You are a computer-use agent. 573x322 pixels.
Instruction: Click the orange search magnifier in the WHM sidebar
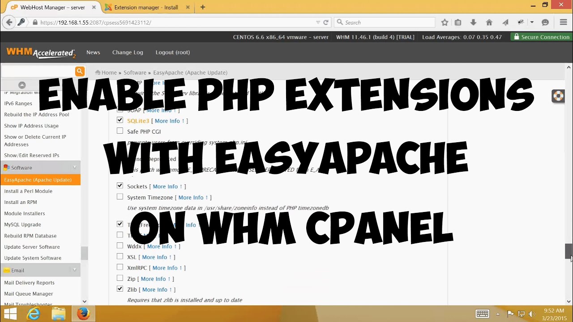coord(80,71)
